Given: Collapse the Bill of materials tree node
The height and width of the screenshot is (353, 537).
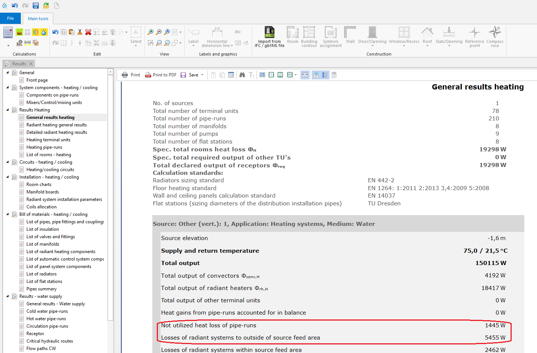Looking at the screenshot, I should [7, 214].
